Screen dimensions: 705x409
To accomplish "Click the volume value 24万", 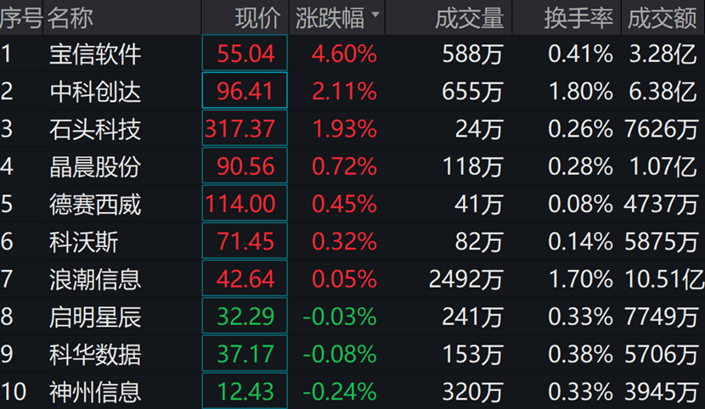I will pyautogui.click(x=479, y=129).
